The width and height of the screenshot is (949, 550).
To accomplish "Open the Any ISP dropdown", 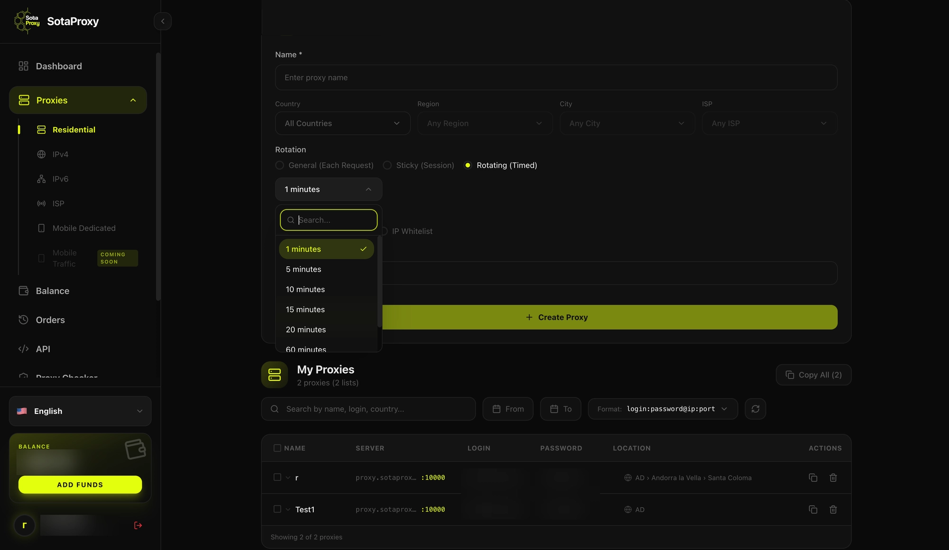I will coord(770,123).
